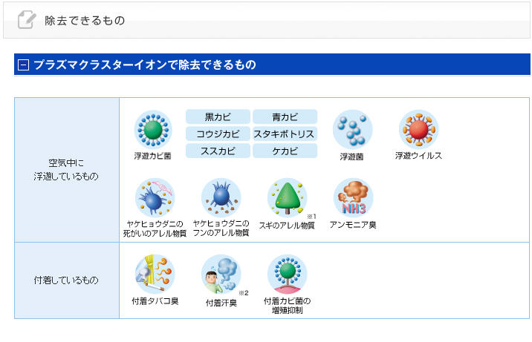Click the 除去できるもの page heading
The width and height of the screenshot is (532, 342).
click(85, 20)
